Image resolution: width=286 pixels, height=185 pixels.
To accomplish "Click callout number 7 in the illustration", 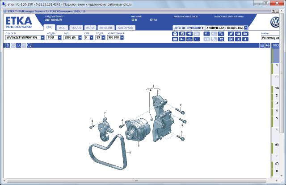I will pyautogui.click(x=105, y=113).
